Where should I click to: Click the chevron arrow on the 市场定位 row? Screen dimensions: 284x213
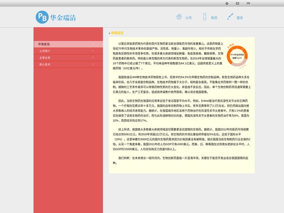tap(93, 44)
